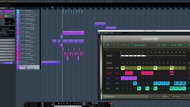This screenshot has height=107, width=190.
Task: Open the LOOP row gear settings
Action: click(118, 73)
